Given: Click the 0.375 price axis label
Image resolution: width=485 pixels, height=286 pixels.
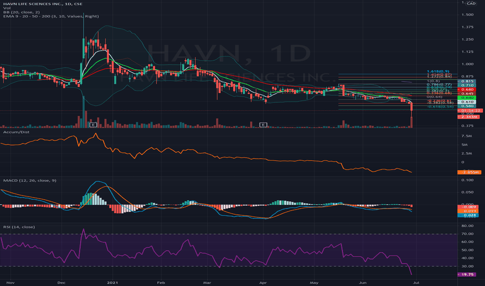Looking at the screenshot, I should click(x=467, y=126).
